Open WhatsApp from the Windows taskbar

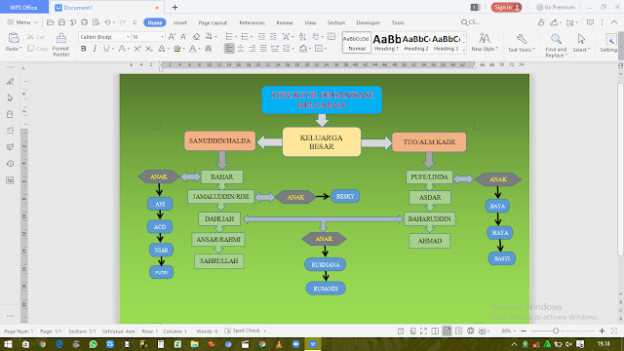click(94, 344)
